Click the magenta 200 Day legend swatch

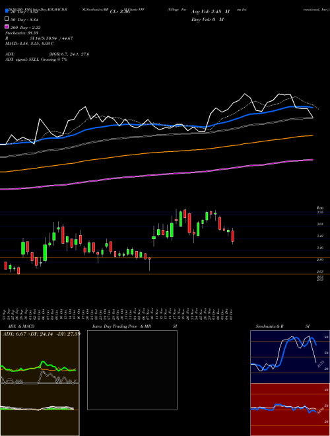tap(7, 27)
